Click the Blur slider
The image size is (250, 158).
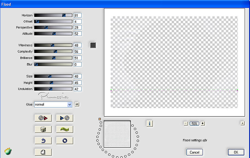(53, 65)
